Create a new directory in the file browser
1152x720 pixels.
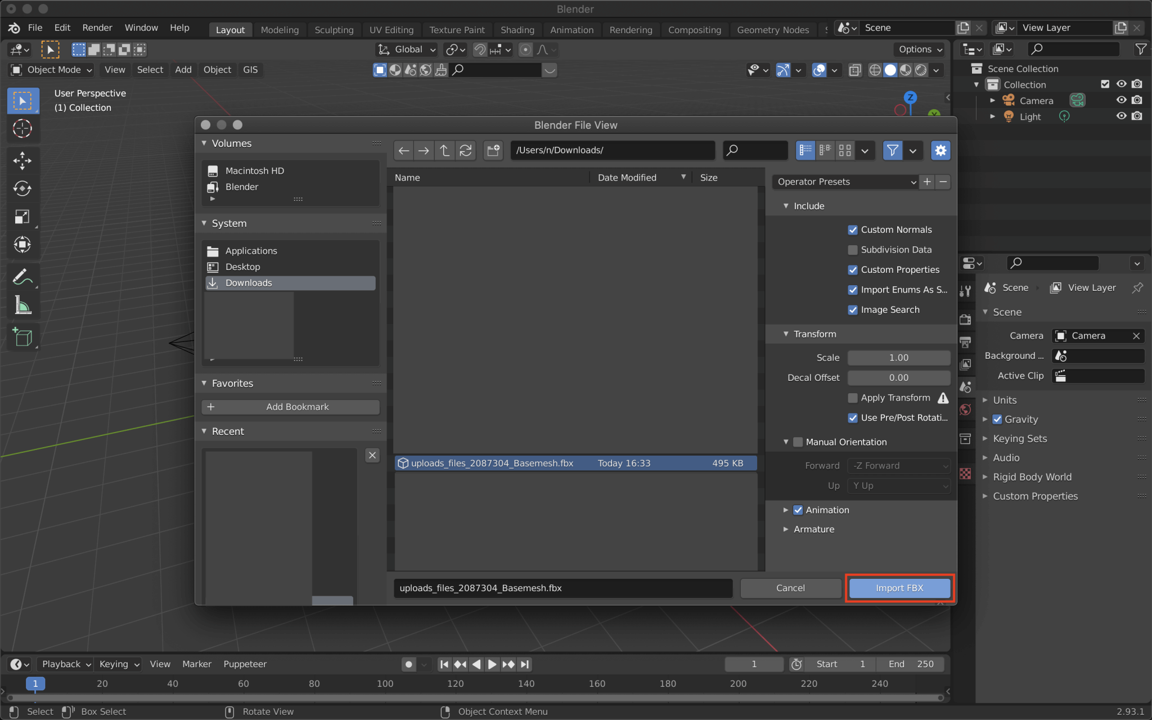pyautogui.click(x=493, y=150)
